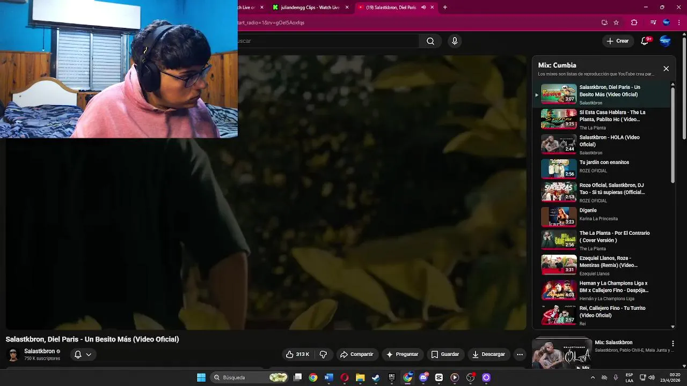The image size is (687, 386).
Task: Close the juliandemgg Clips tab
Action: (347, 8)
